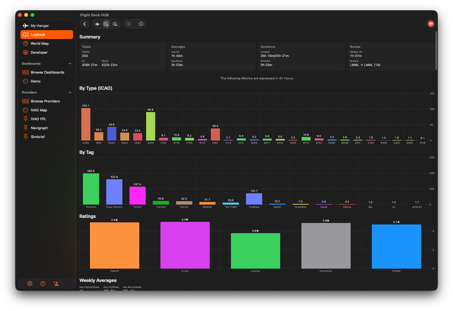Image resolution: width=453 pixels, height=311 pixels.
Task: Open the Simbrief provider
Action: pyautogui.click(x=38, y=137)
